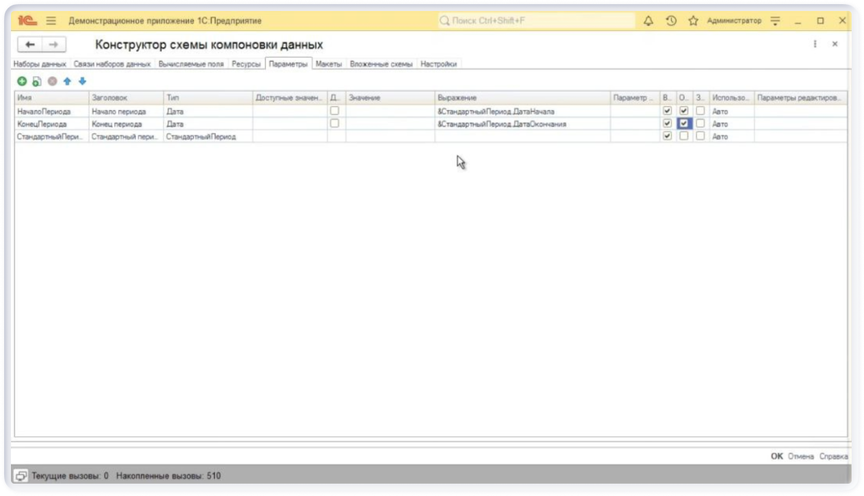Click the green add parameter icon
Viewport: 864px width, 496px height.
point(22,81)
